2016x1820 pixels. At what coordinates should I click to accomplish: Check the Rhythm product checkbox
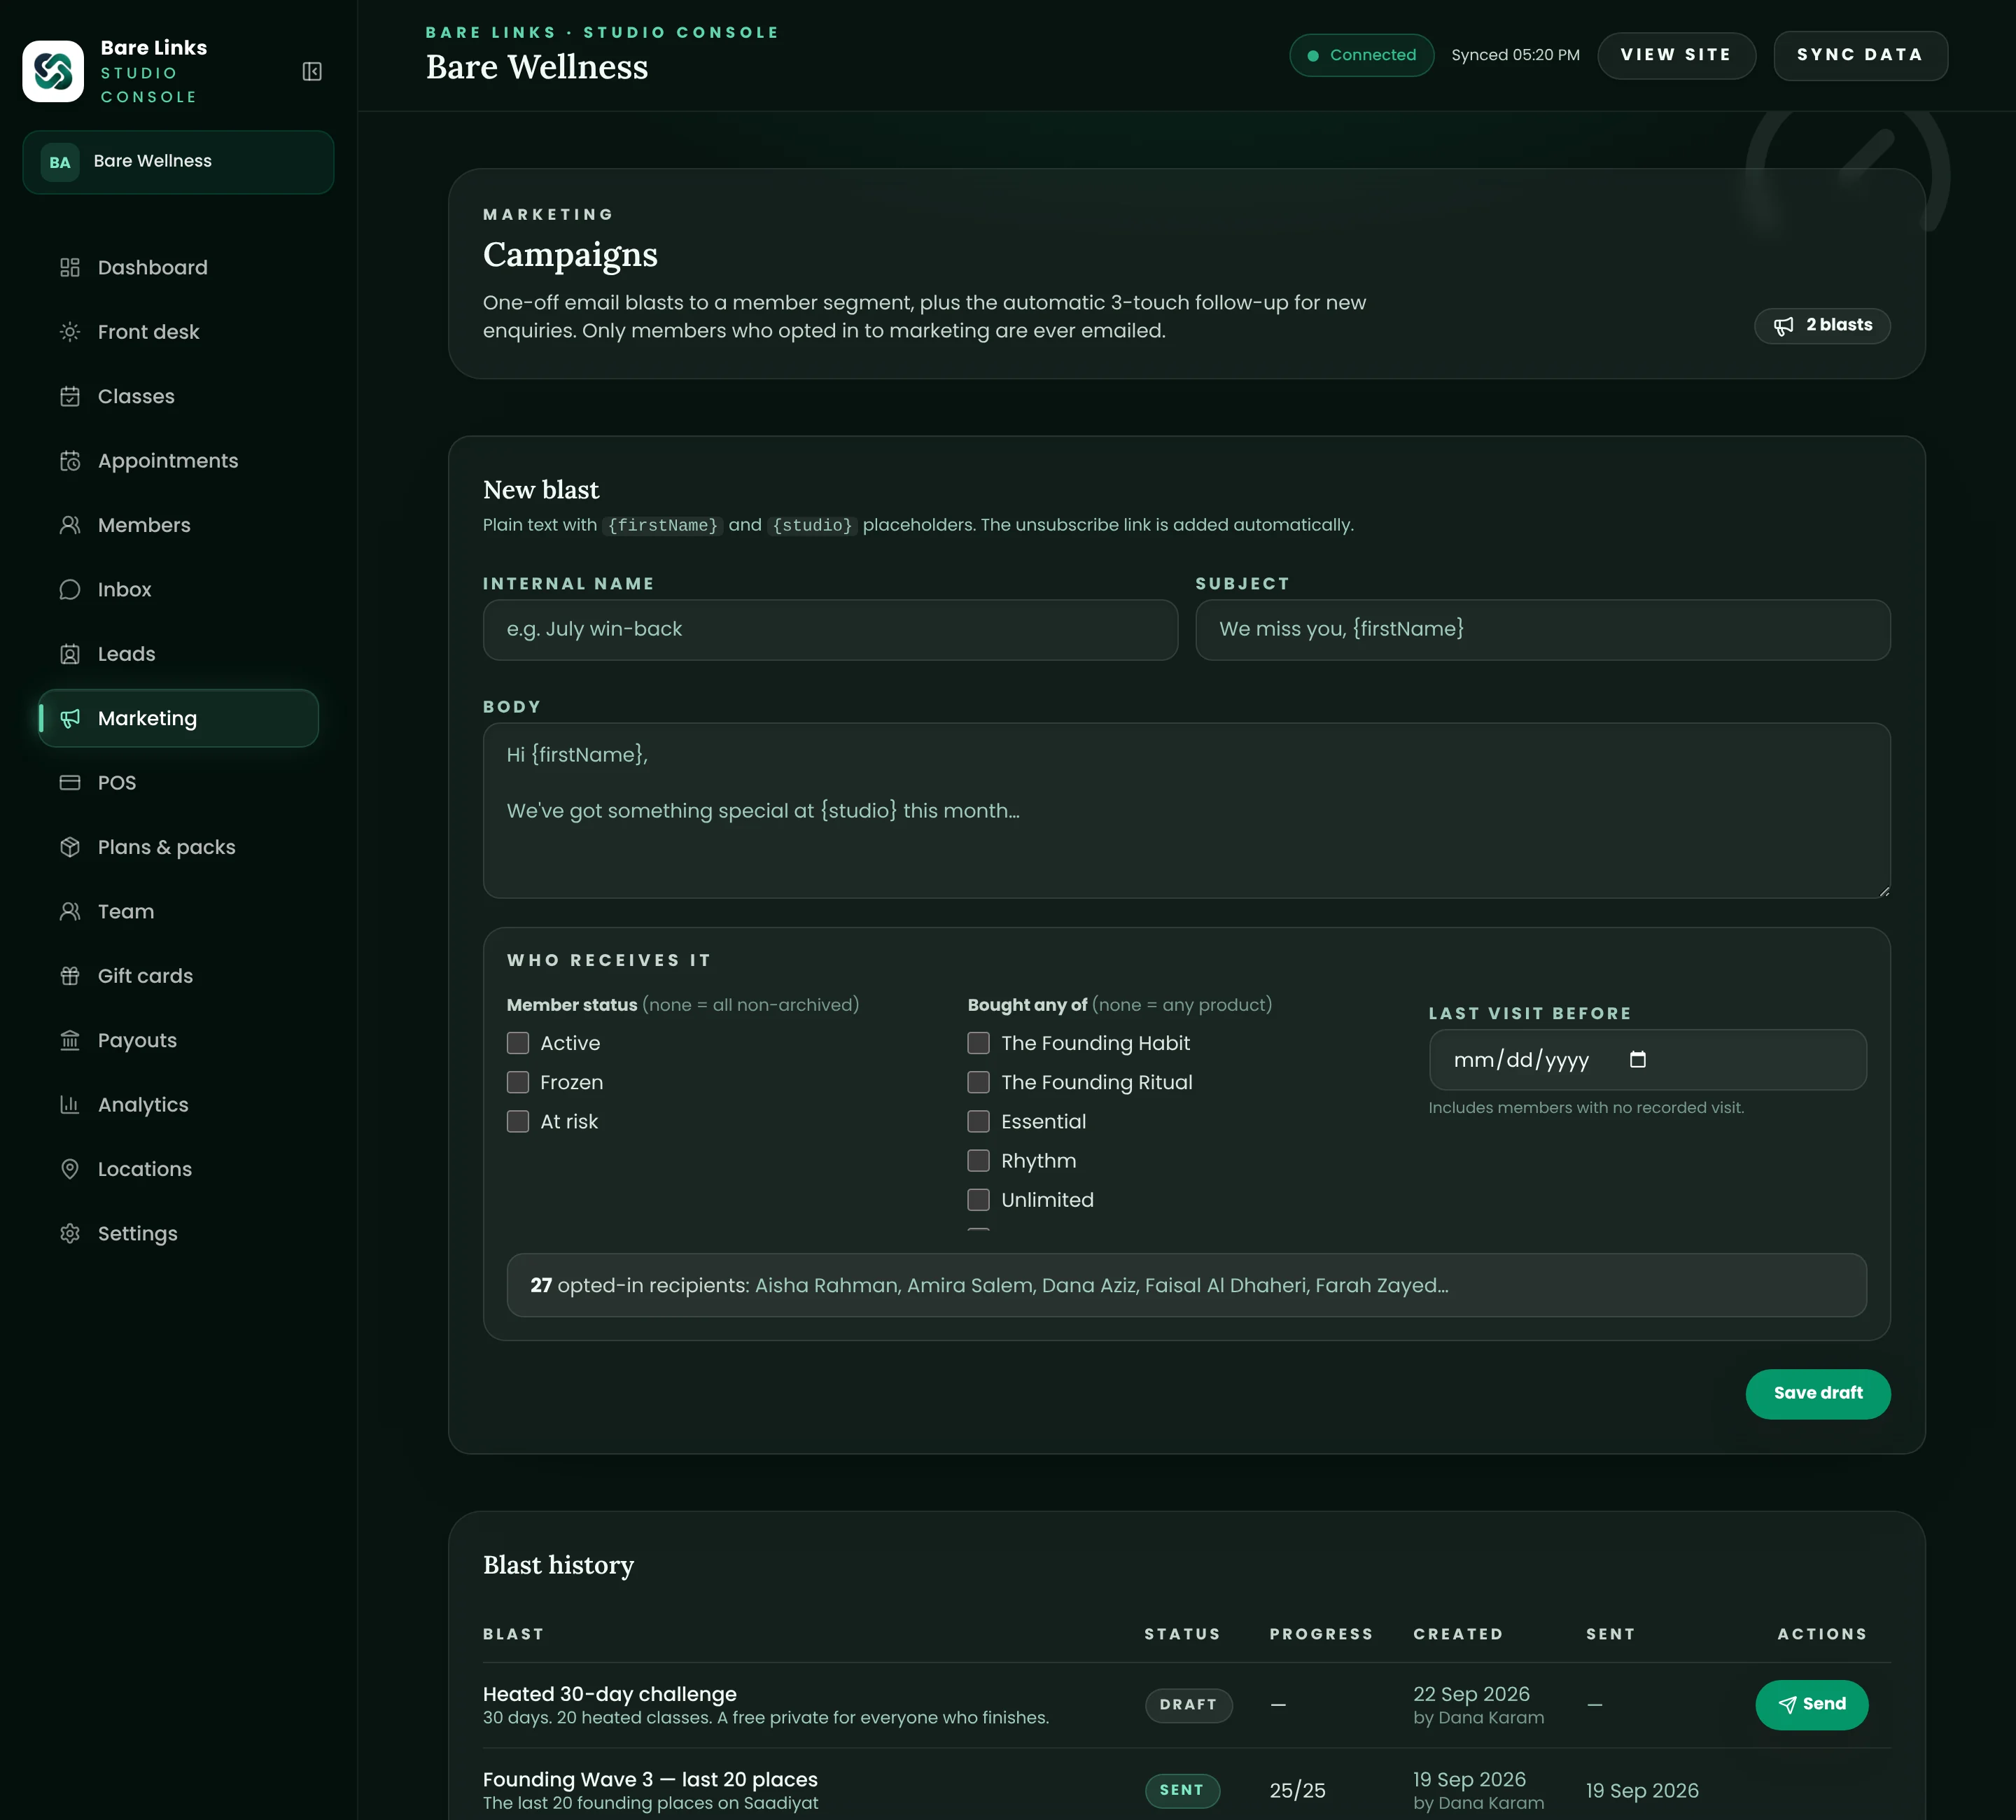979,1160
